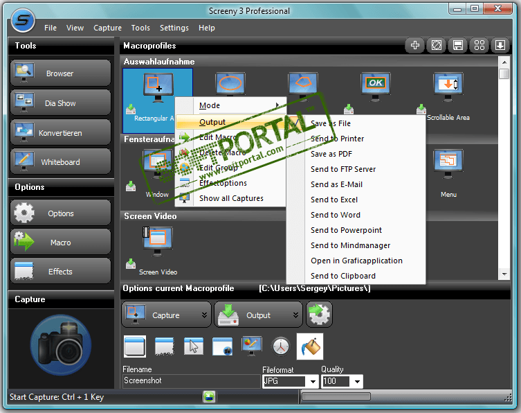Click the clock timer delay icon

pyautogui.click(x=281, y=346)
